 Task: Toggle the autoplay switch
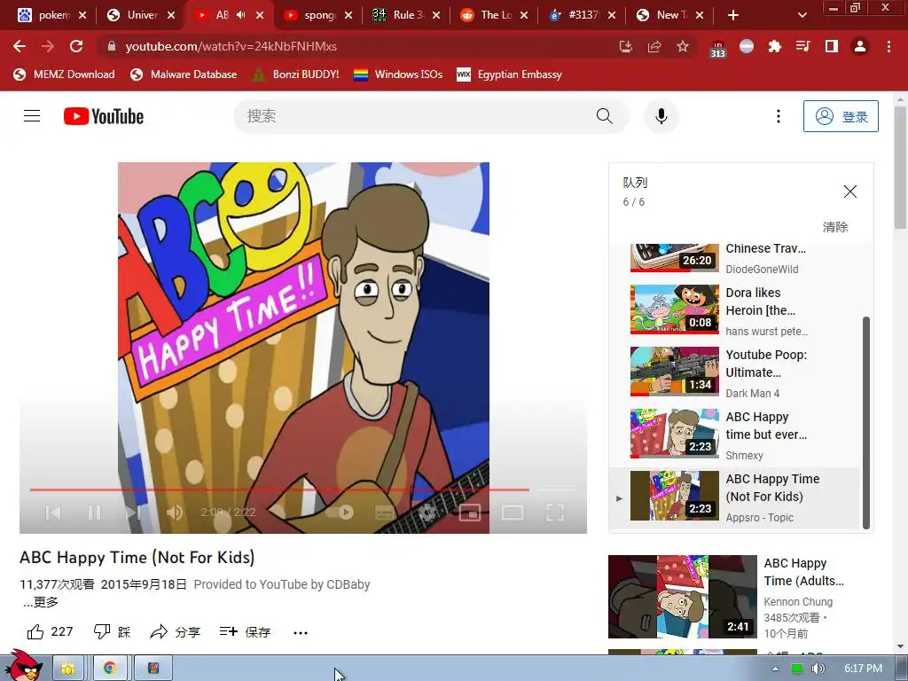[x=340, y=512]
